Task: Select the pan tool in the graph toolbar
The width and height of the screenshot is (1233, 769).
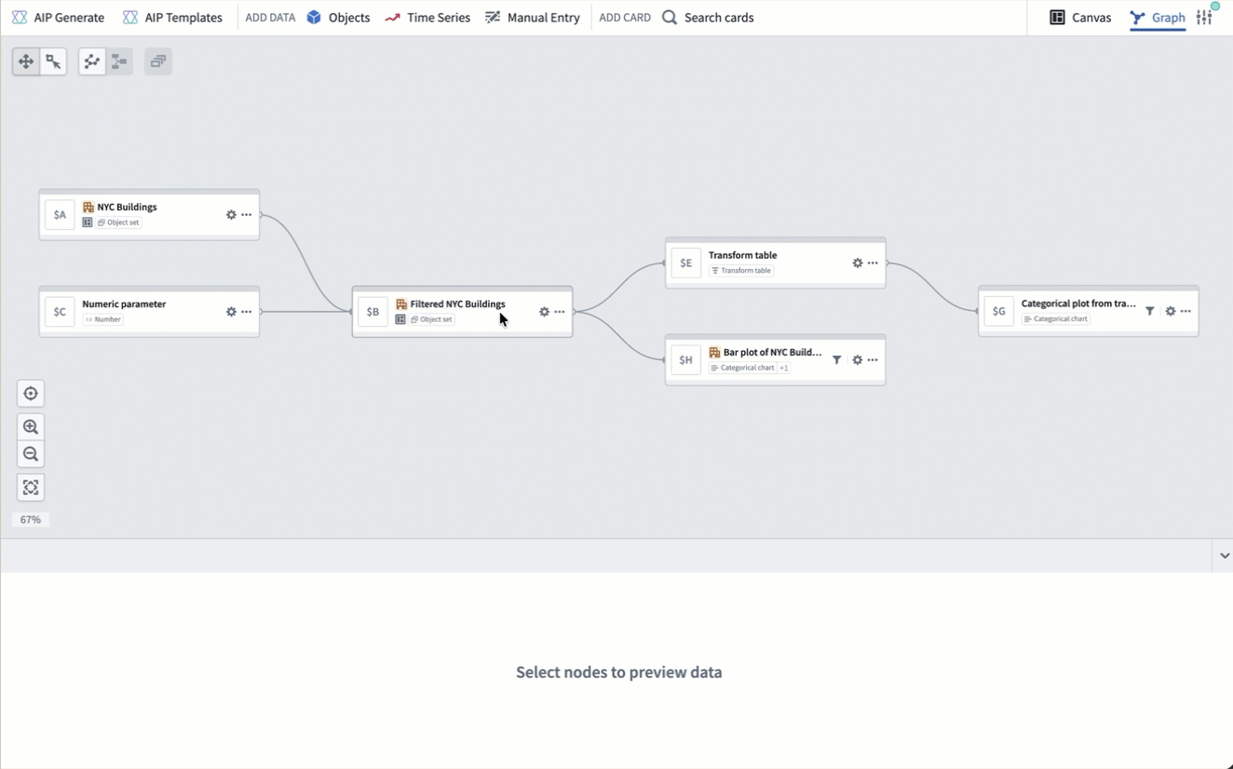Action: pyautogui.click(x=25, y=61)
